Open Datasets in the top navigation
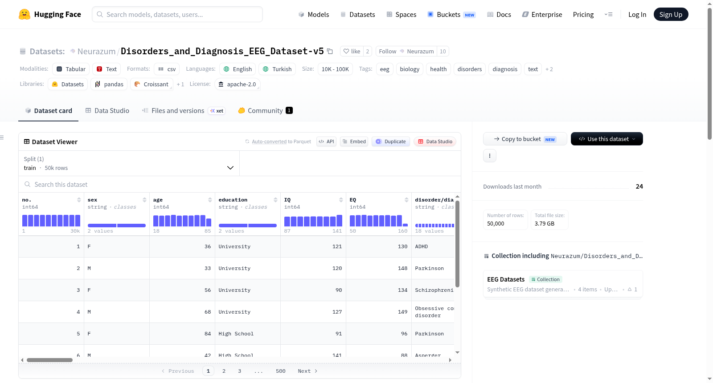This screenshot has height=383, width=713. 358,14
